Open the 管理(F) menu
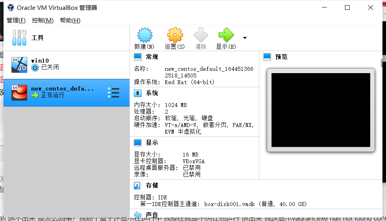This screenshot has width=386, height=221. pyautogui.click(x=16, y=20)
